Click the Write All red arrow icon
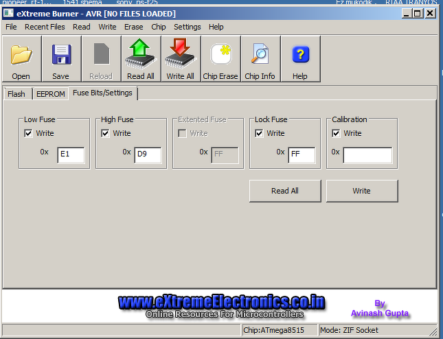443x339 pixels. coord(181,54)
